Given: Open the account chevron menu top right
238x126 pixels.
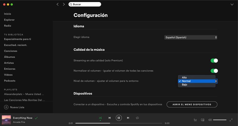Looking at the screenshot, I should click(x=232, y=4).
